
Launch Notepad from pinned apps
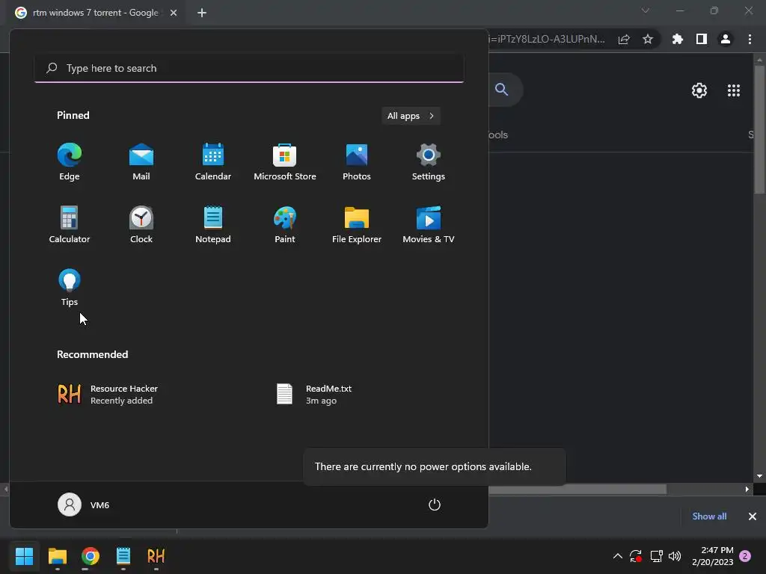(213, 225)
